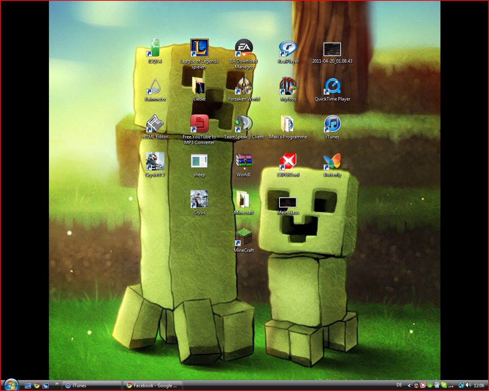
Task: Click the EXPERTool red X tray icon
Action: (423, 385)
